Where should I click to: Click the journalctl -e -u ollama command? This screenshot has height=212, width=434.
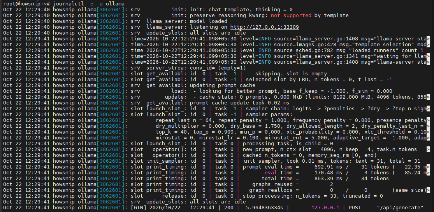[89, 3]
